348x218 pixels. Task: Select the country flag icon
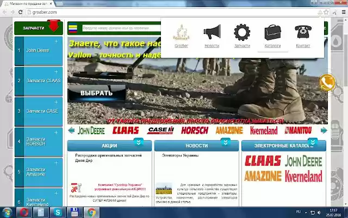[73, 28]
